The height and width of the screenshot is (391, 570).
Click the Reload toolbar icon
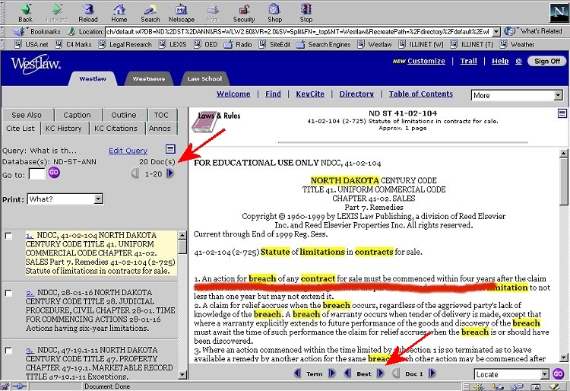[x=88, y=13]
